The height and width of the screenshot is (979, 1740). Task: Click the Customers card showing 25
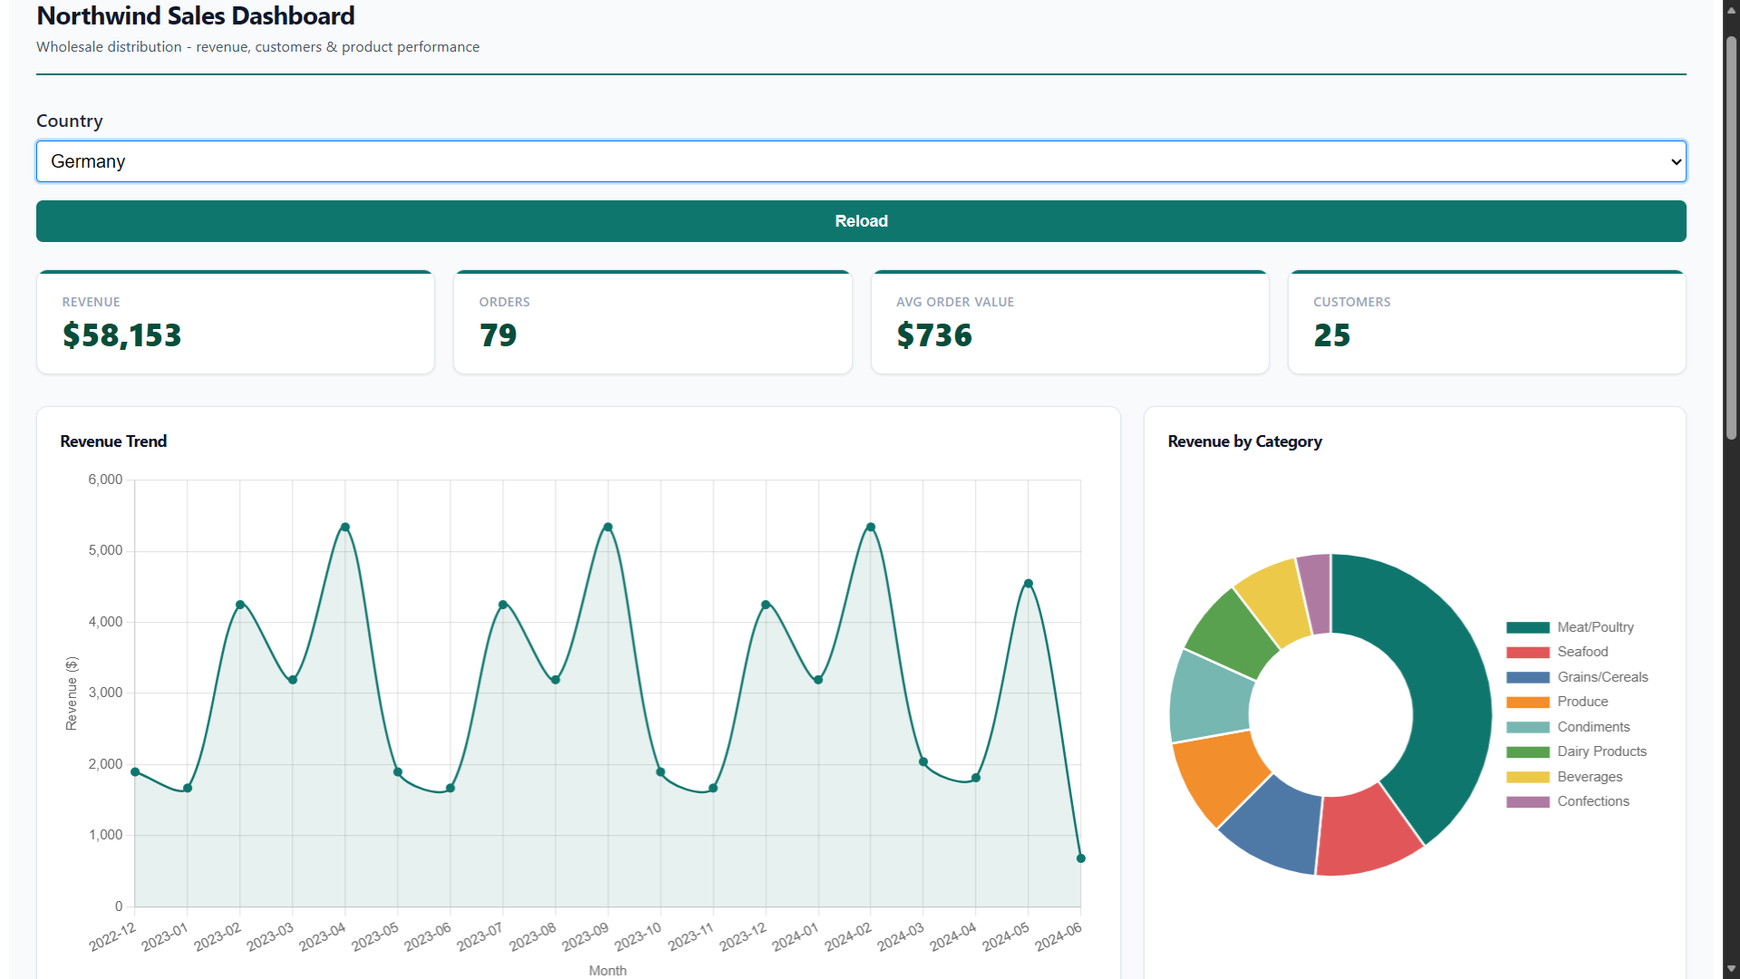[1486, 323]
